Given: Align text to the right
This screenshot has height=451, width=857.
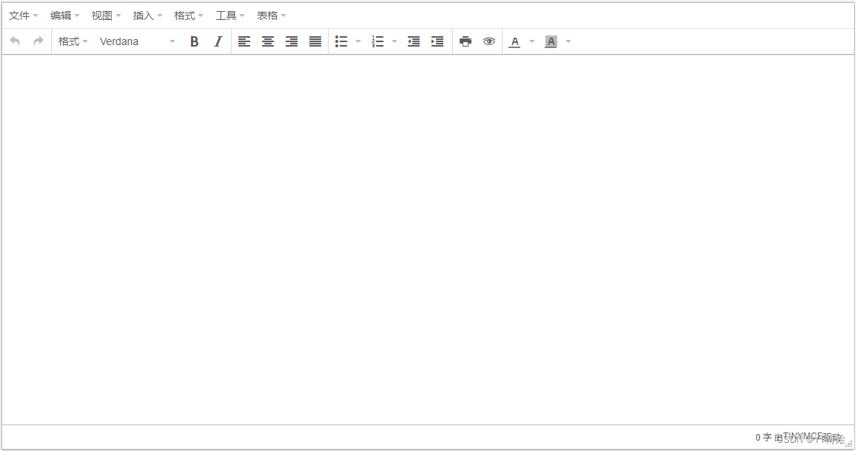Looking at the screenshot, I should (x=292, y=41).
